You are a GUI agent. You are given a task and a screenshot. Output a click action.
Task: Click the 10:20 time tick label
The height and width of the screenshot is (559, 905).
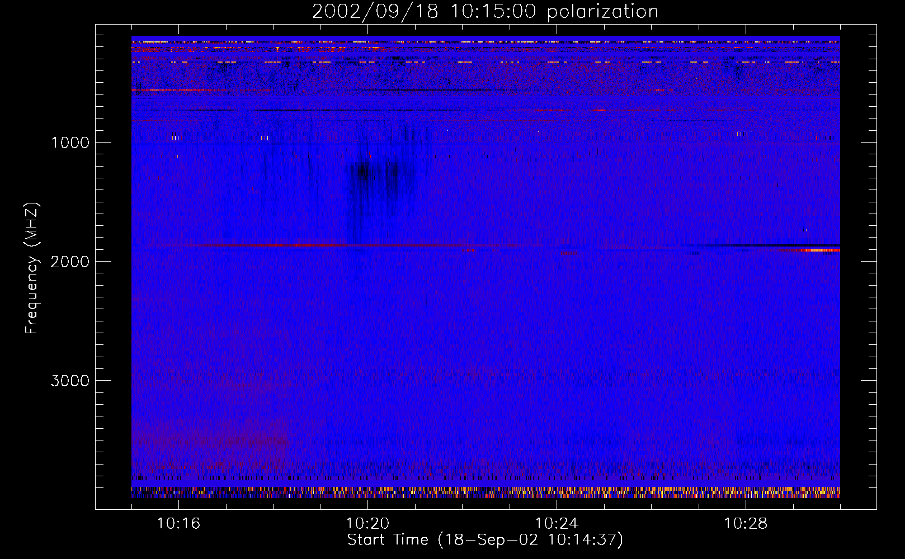367,524
